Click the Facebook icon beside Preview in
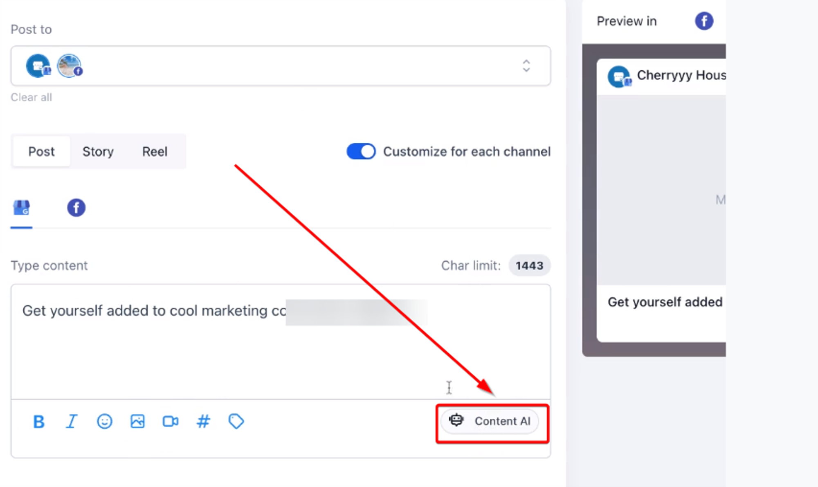This screenshot has height=487, width=818. coord(704,21)
